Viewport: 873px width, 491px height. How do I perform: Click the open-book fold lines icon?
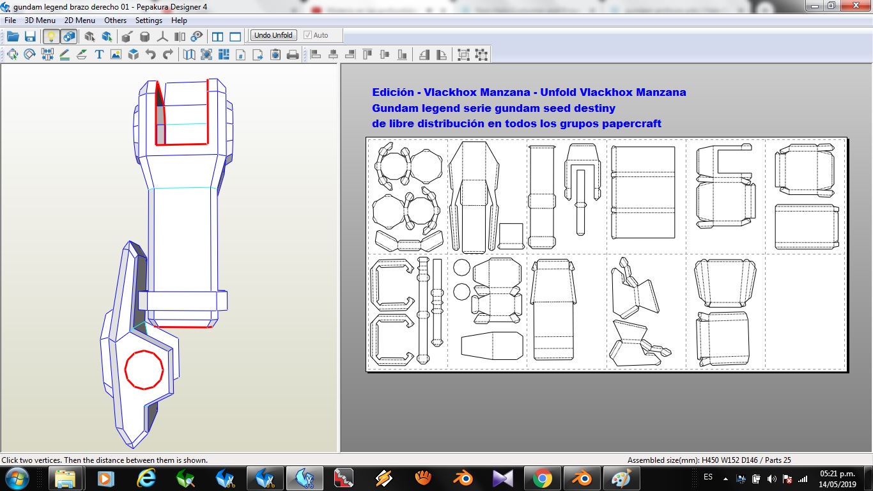coord(189,55)
